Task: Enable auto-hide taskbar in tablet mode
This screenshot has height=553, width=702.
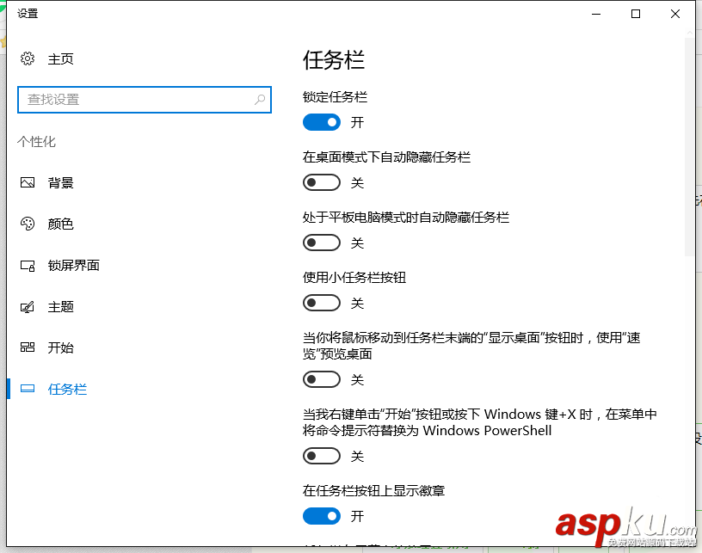Action: point(322,243)
